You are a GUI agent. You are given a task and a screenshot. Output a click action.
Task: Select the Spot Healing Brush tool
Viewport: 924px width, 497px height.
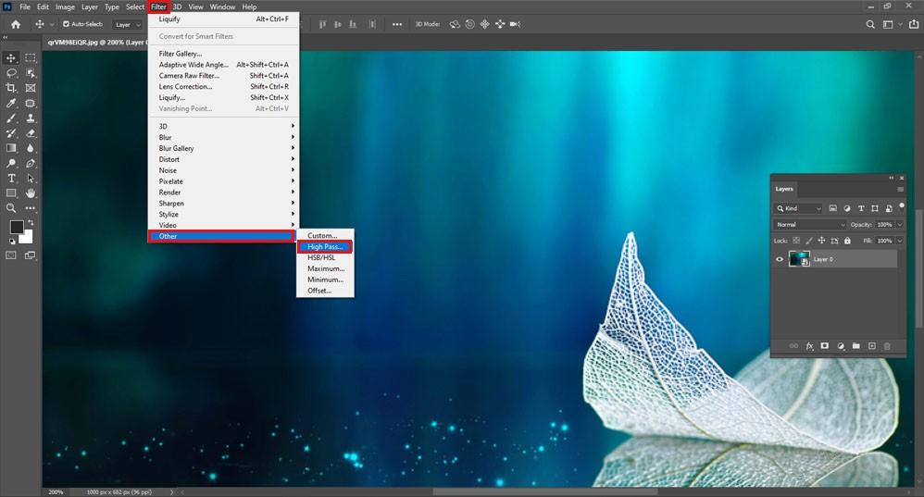click(x=31, y=103)
